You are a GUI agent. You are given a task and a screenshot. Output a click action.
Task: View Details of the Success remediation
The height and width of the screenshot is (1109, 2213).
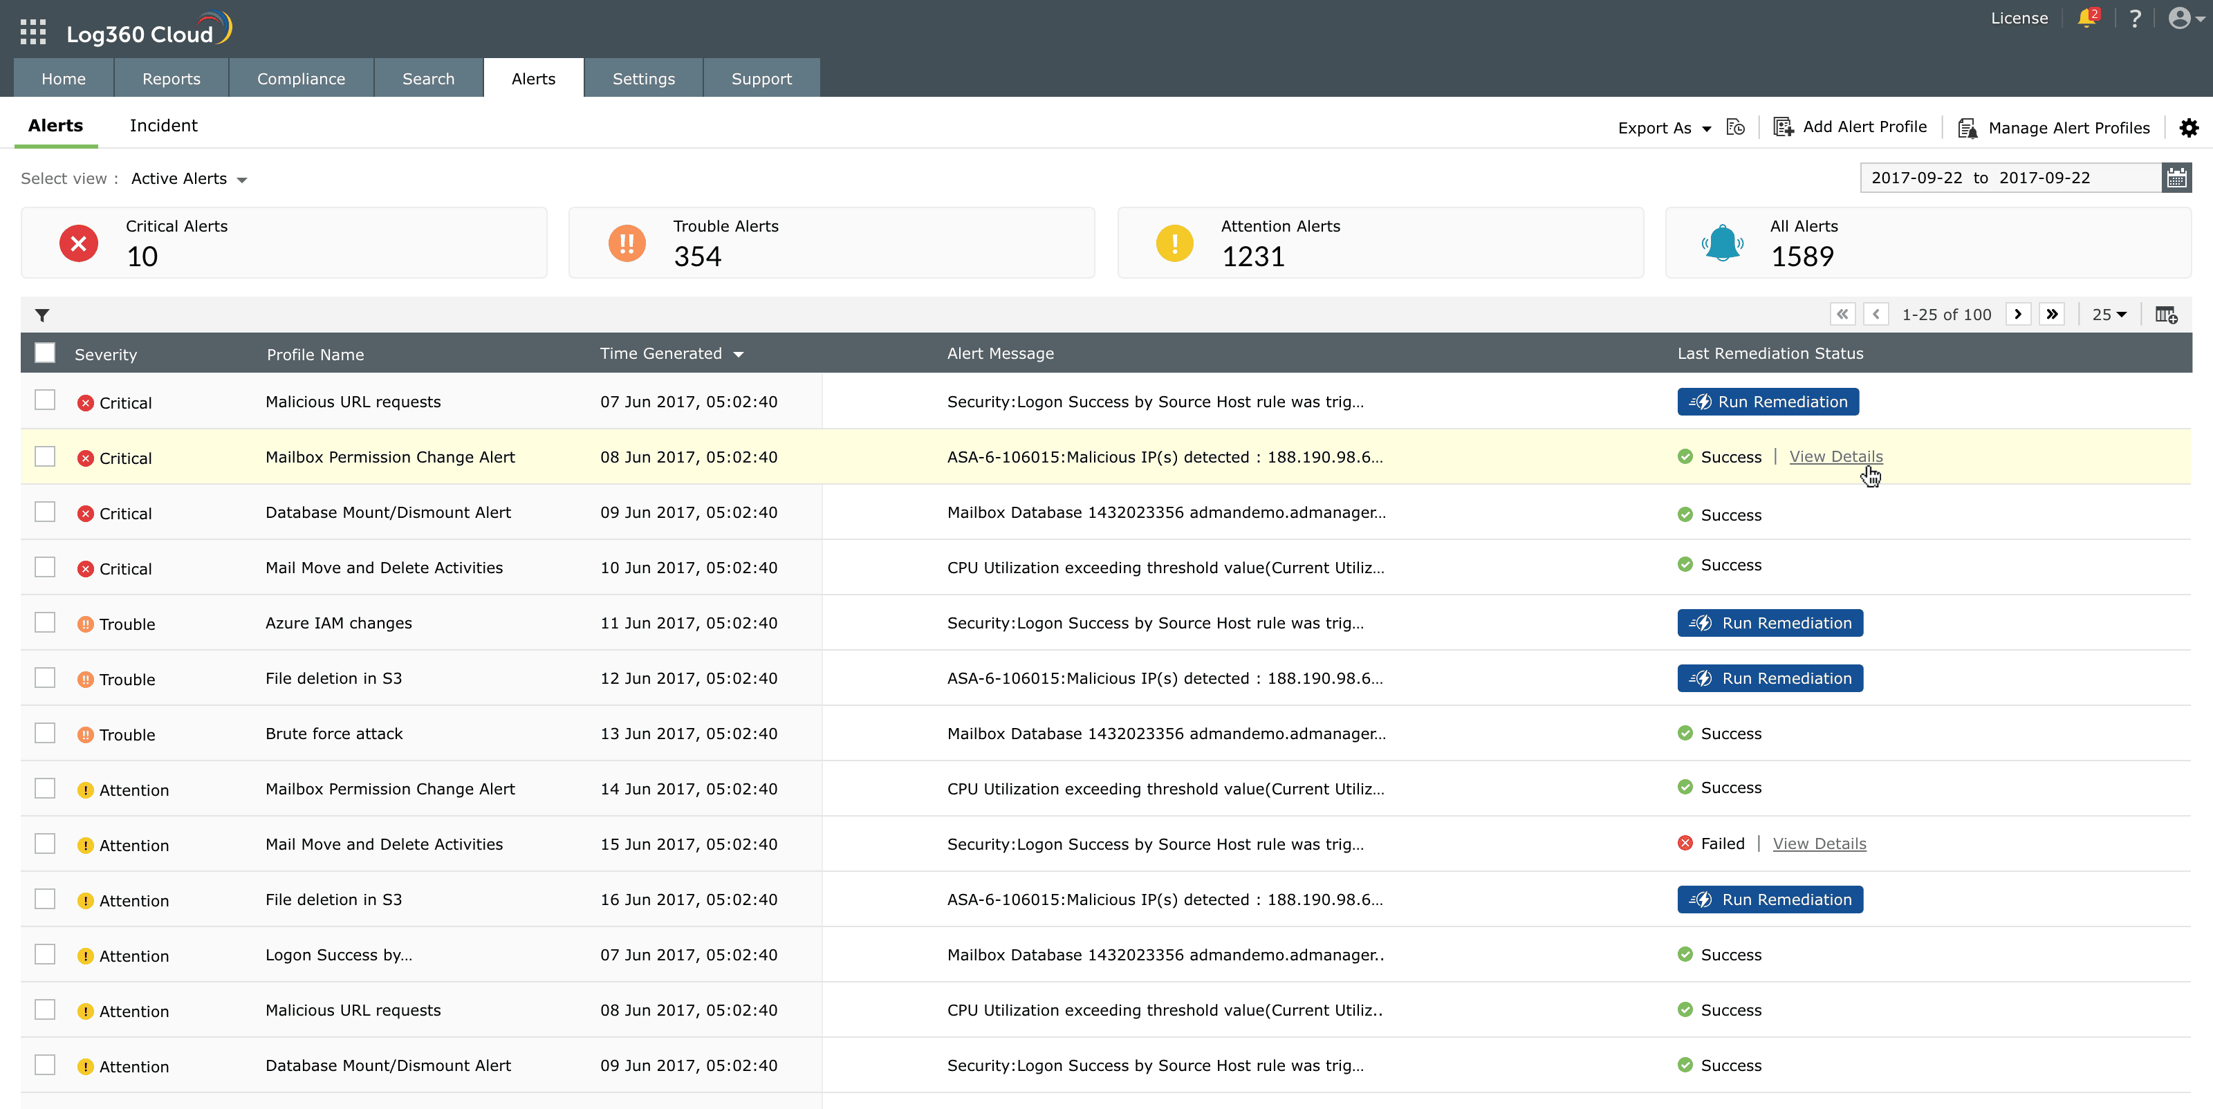click(1836, 457)
